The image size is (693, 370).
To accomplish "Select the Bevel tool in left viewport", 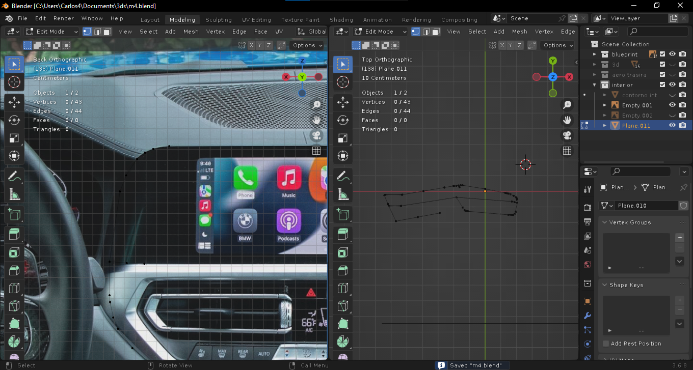I will [14, 270].
